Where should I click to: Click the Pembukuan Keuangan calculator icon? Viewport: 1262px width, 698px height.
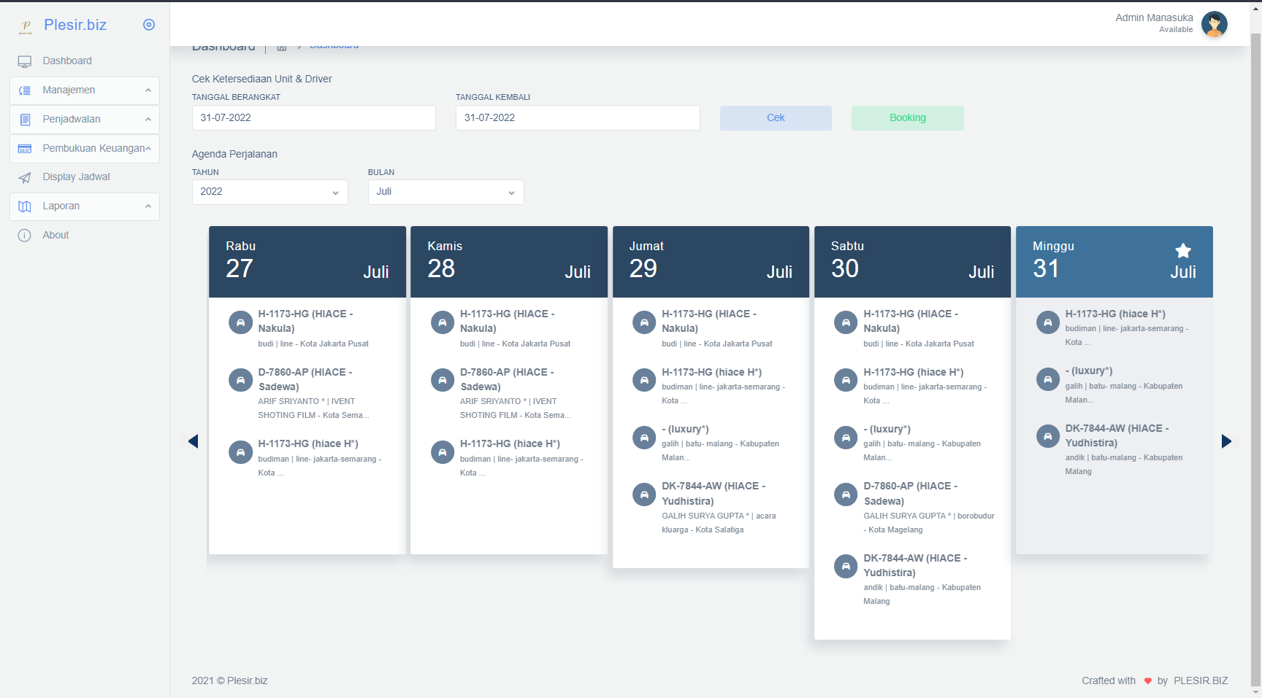(x=24, y=148)
